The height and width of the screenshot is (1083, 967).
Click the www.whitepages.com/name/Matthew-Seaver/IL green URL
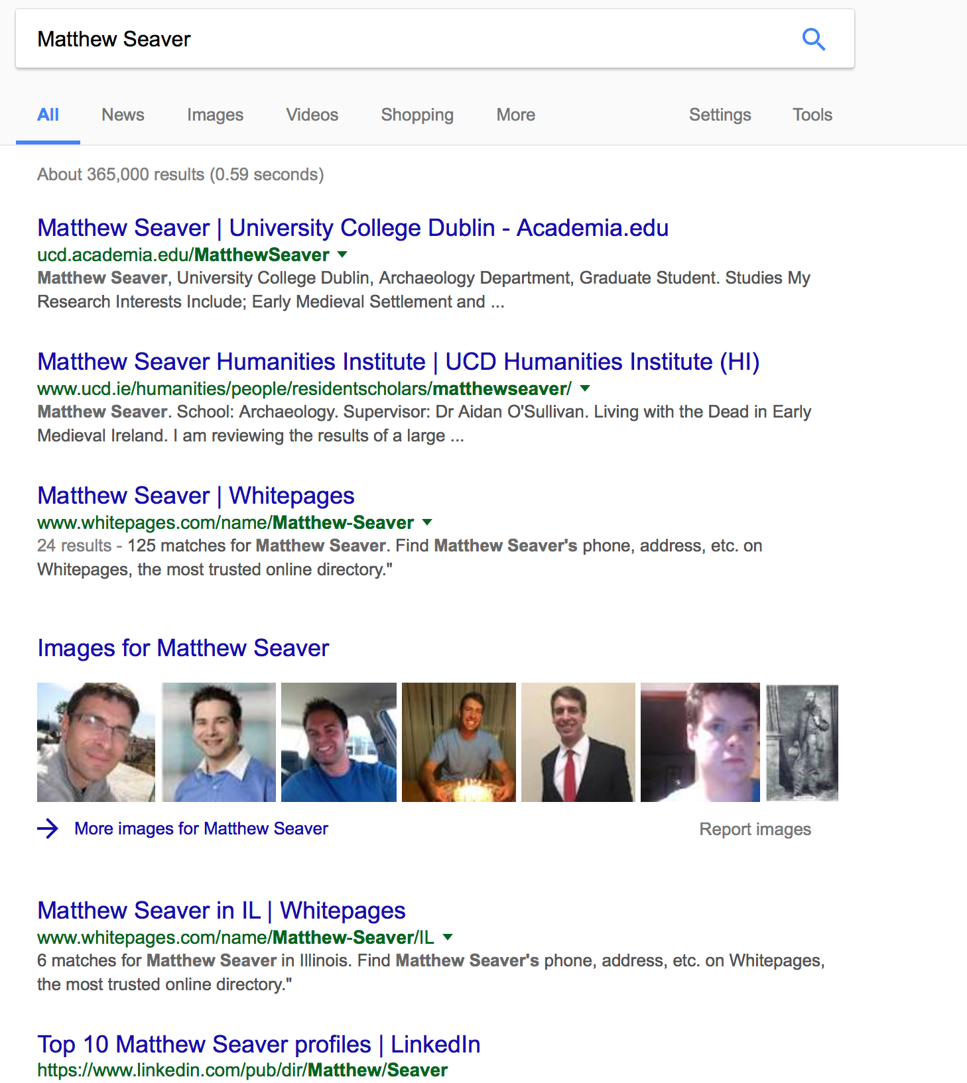[235, 937]
